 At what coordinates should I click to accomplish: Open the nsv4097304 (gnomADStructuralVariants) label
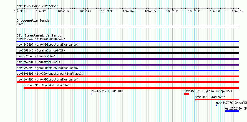[x=47, y=68]
